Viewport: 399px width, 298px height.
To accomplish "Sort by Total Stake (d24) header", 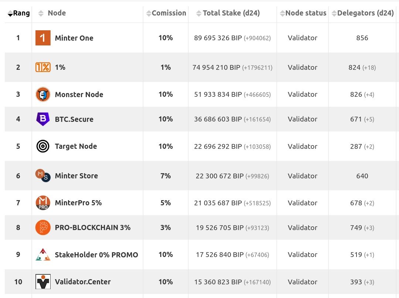I will pyautogui.click(x=231, y=13).
